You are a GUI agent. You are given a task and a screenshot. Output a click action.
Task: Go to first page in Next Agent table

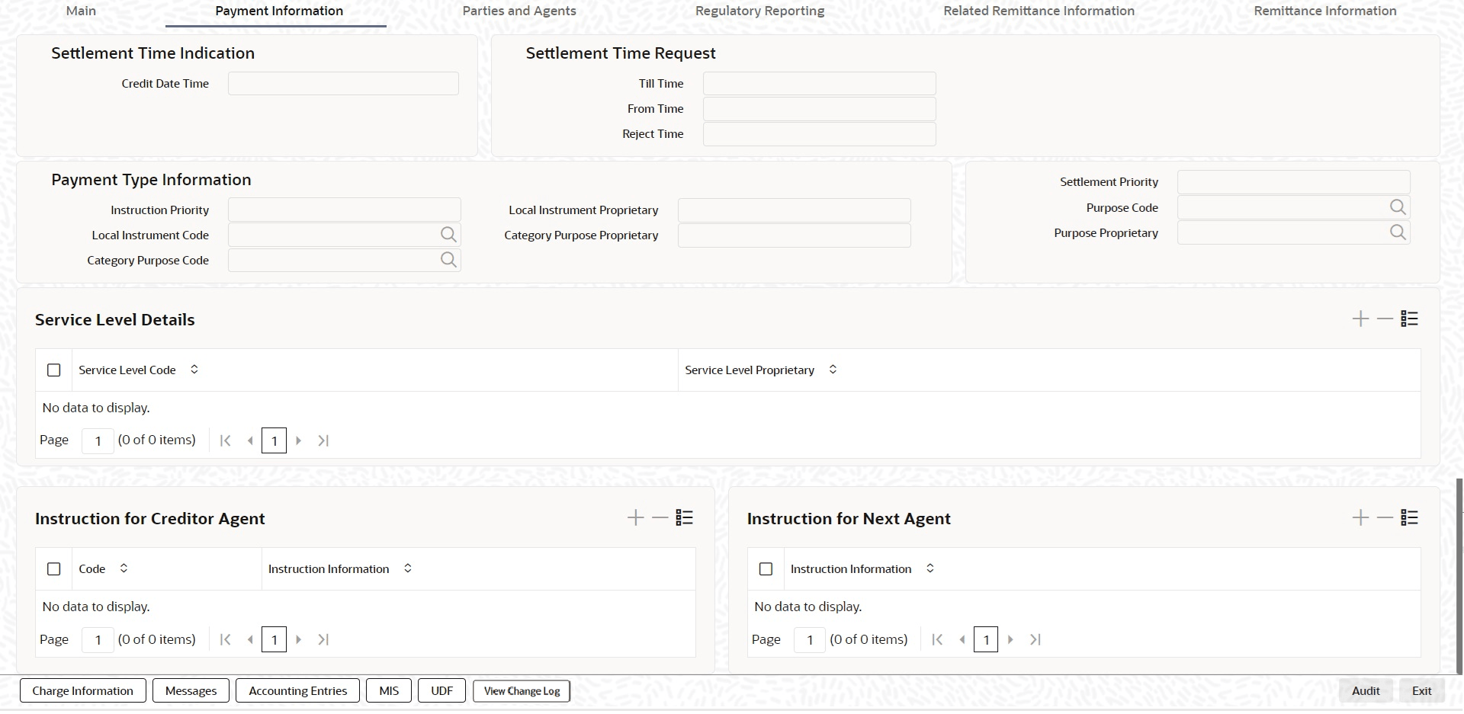pyautogui.click(x=937, y=640)
